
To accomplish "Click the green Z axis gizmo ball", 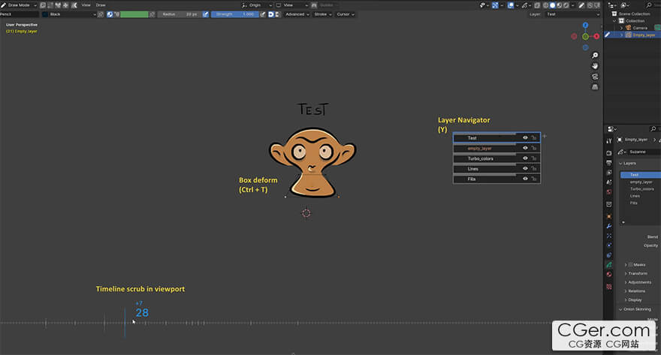I will tap(585, 35).
